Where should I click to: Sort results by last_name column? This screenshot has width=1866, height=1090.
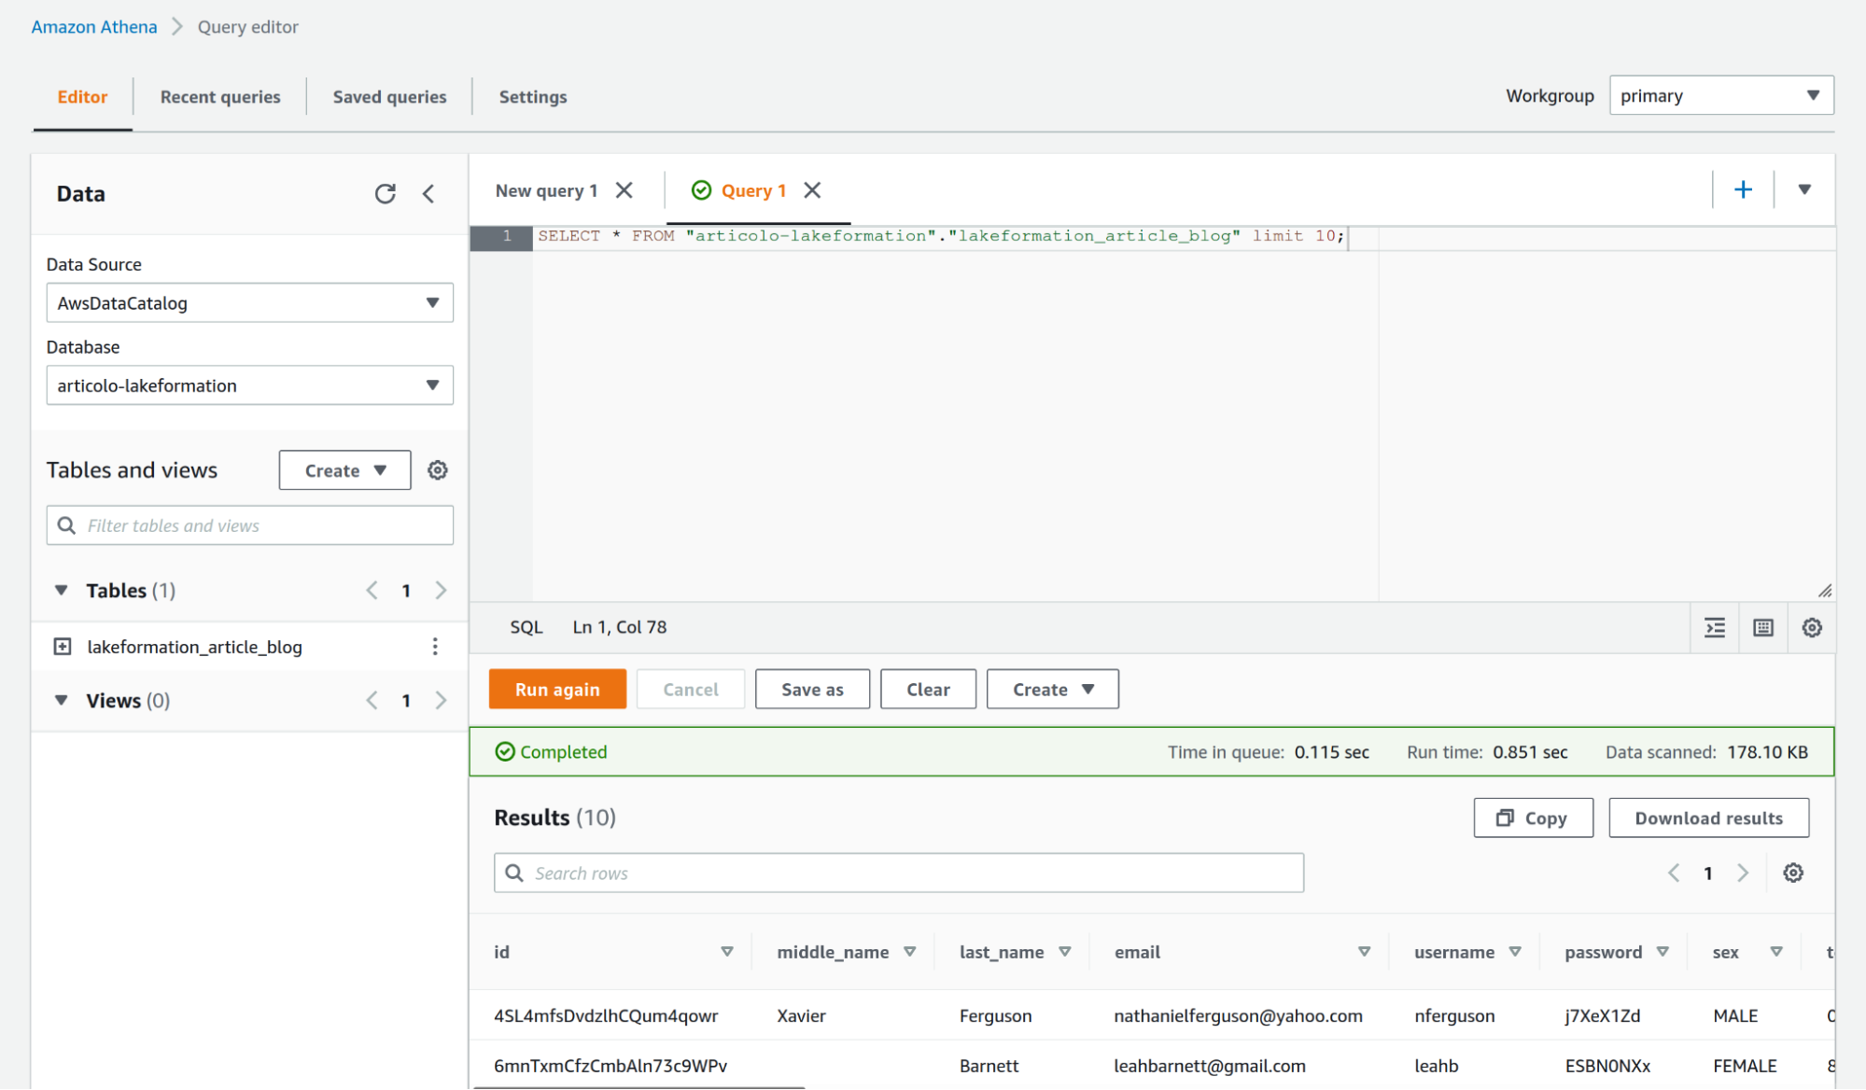pos(1065,952)
